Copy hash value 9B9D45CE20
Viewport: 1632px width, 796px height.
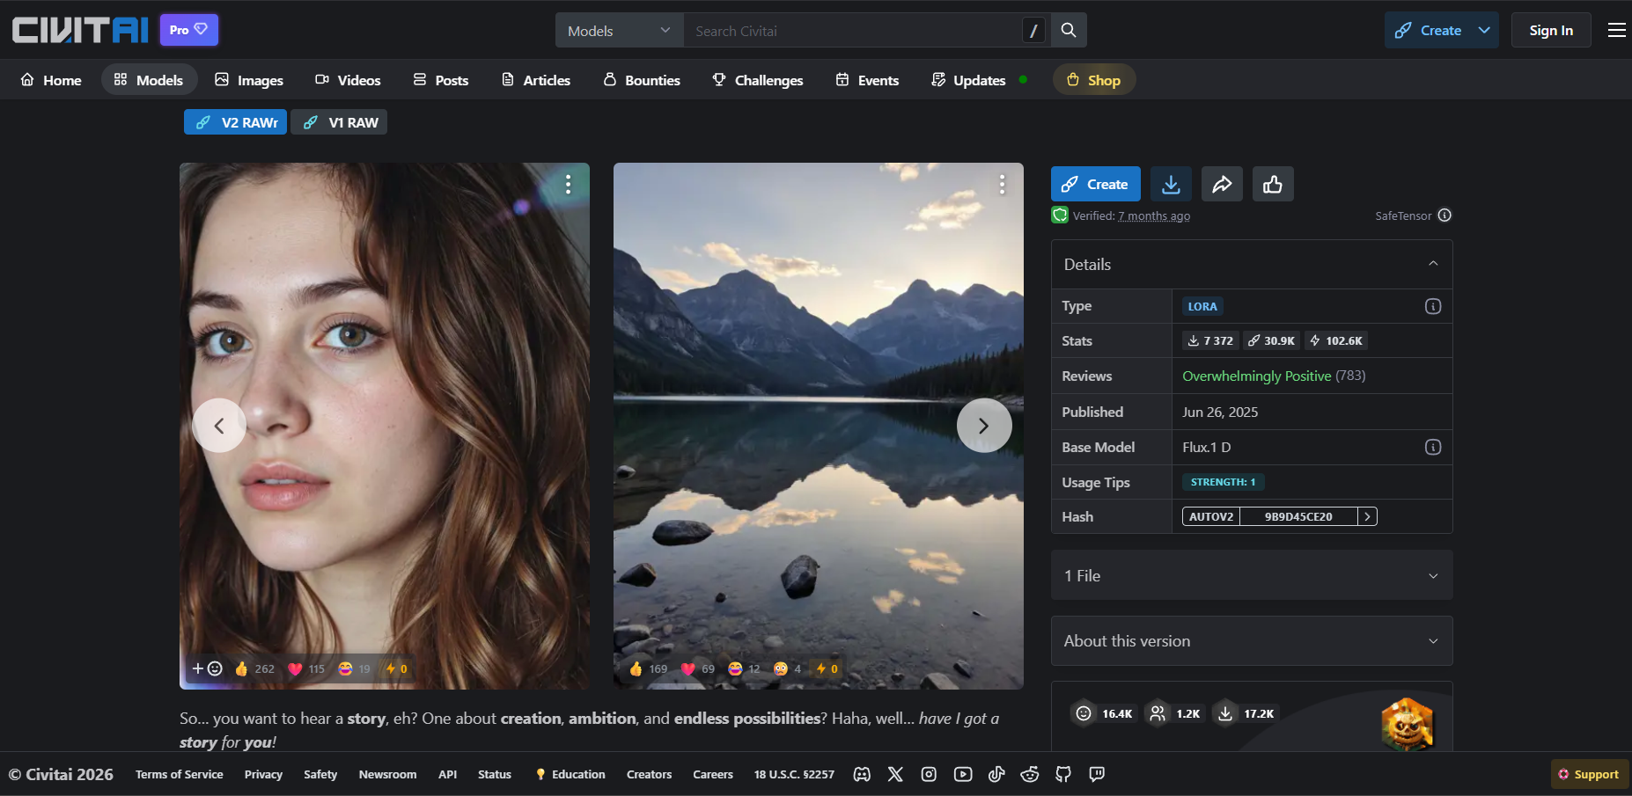[x=1298, y=516]
